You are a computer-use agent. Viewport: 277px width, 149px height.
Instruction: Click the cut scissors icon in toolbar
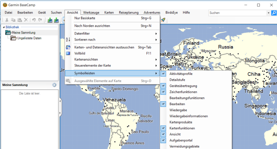click(7, 20)
